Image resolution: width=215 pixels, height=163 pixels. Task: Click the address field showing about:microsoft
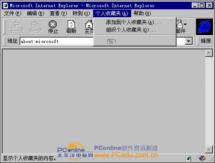(56, 41)
